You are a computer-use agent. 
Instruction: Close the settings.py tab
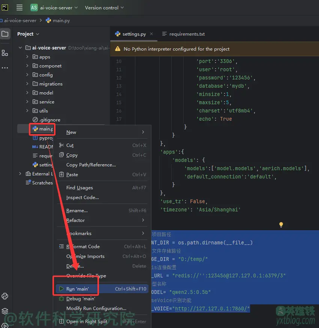tap(151, 34)
